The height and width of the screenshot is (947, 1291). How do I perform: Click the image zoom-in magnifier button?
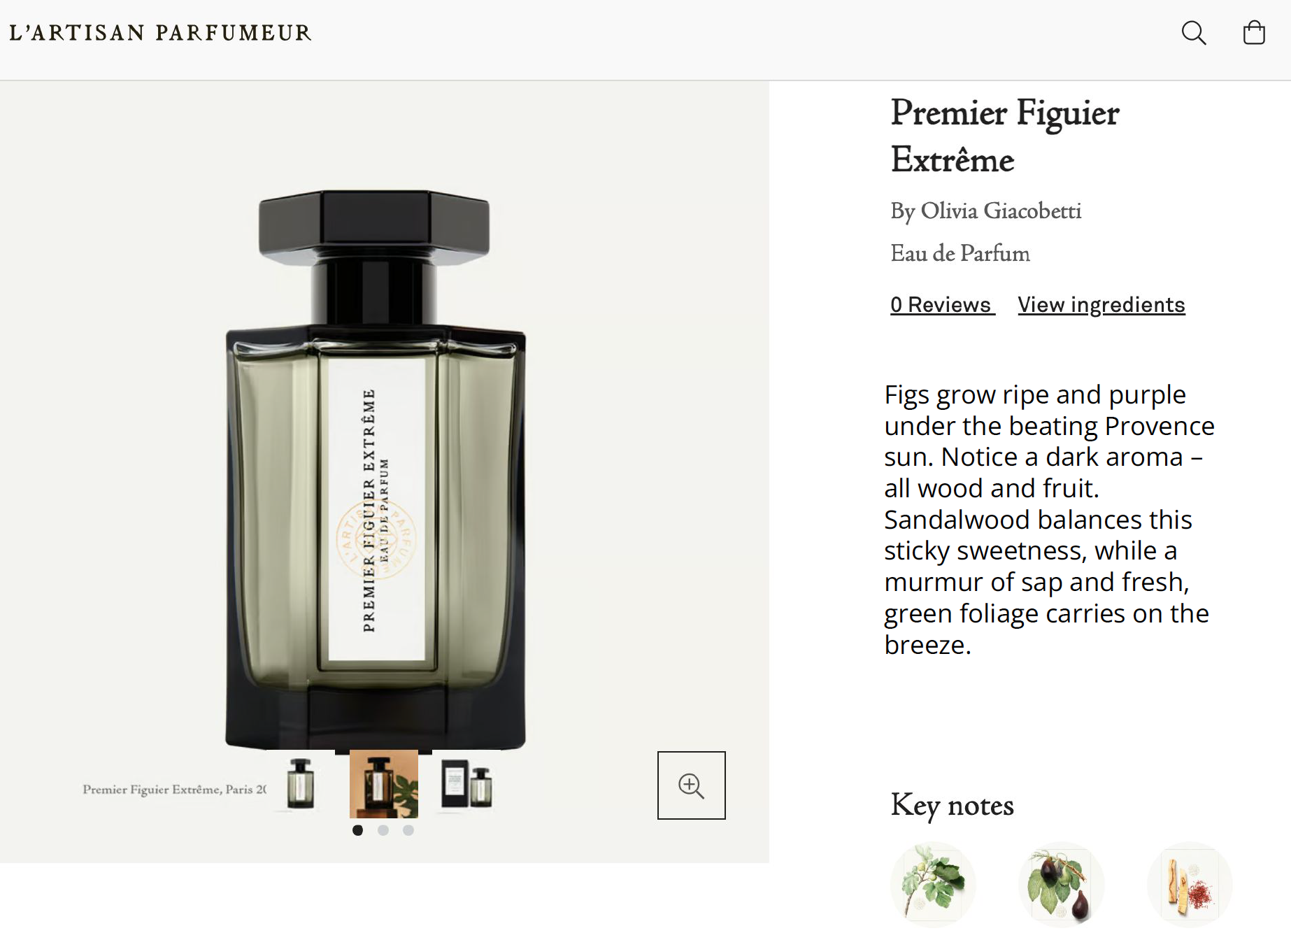[692, 785]
